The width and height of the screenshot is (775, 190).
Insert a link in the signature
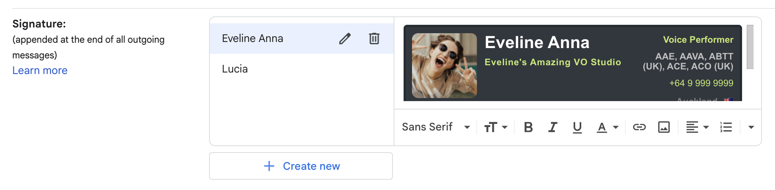tap(639, 127)
